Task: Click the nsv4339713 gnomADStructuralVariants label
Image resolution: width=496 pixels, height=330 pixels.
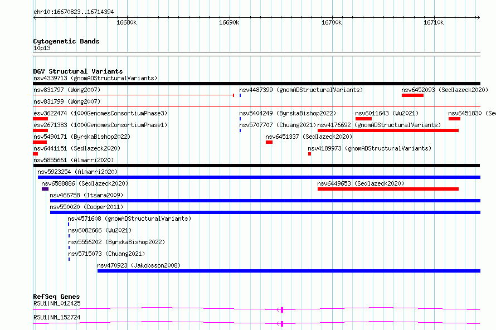Action: coord(95,78)
